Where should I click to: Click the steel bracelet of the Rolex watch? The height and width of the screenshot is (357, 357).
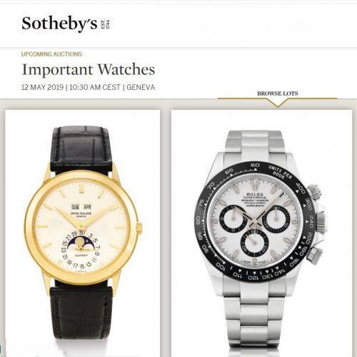click(x=255, y=316)
